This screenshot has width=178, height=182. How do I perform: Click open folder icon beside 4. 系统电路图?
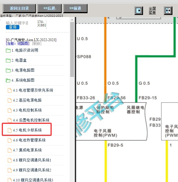[8, 80]
